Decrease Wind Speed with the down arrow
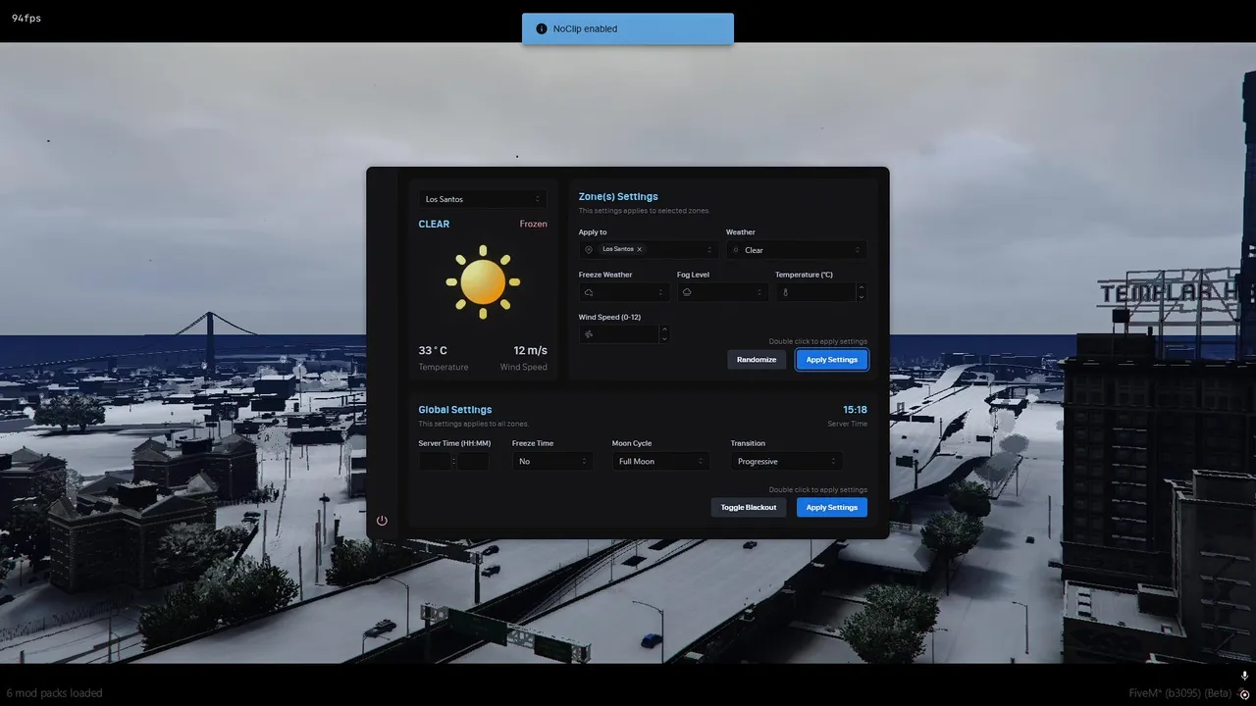 [664, 339]
